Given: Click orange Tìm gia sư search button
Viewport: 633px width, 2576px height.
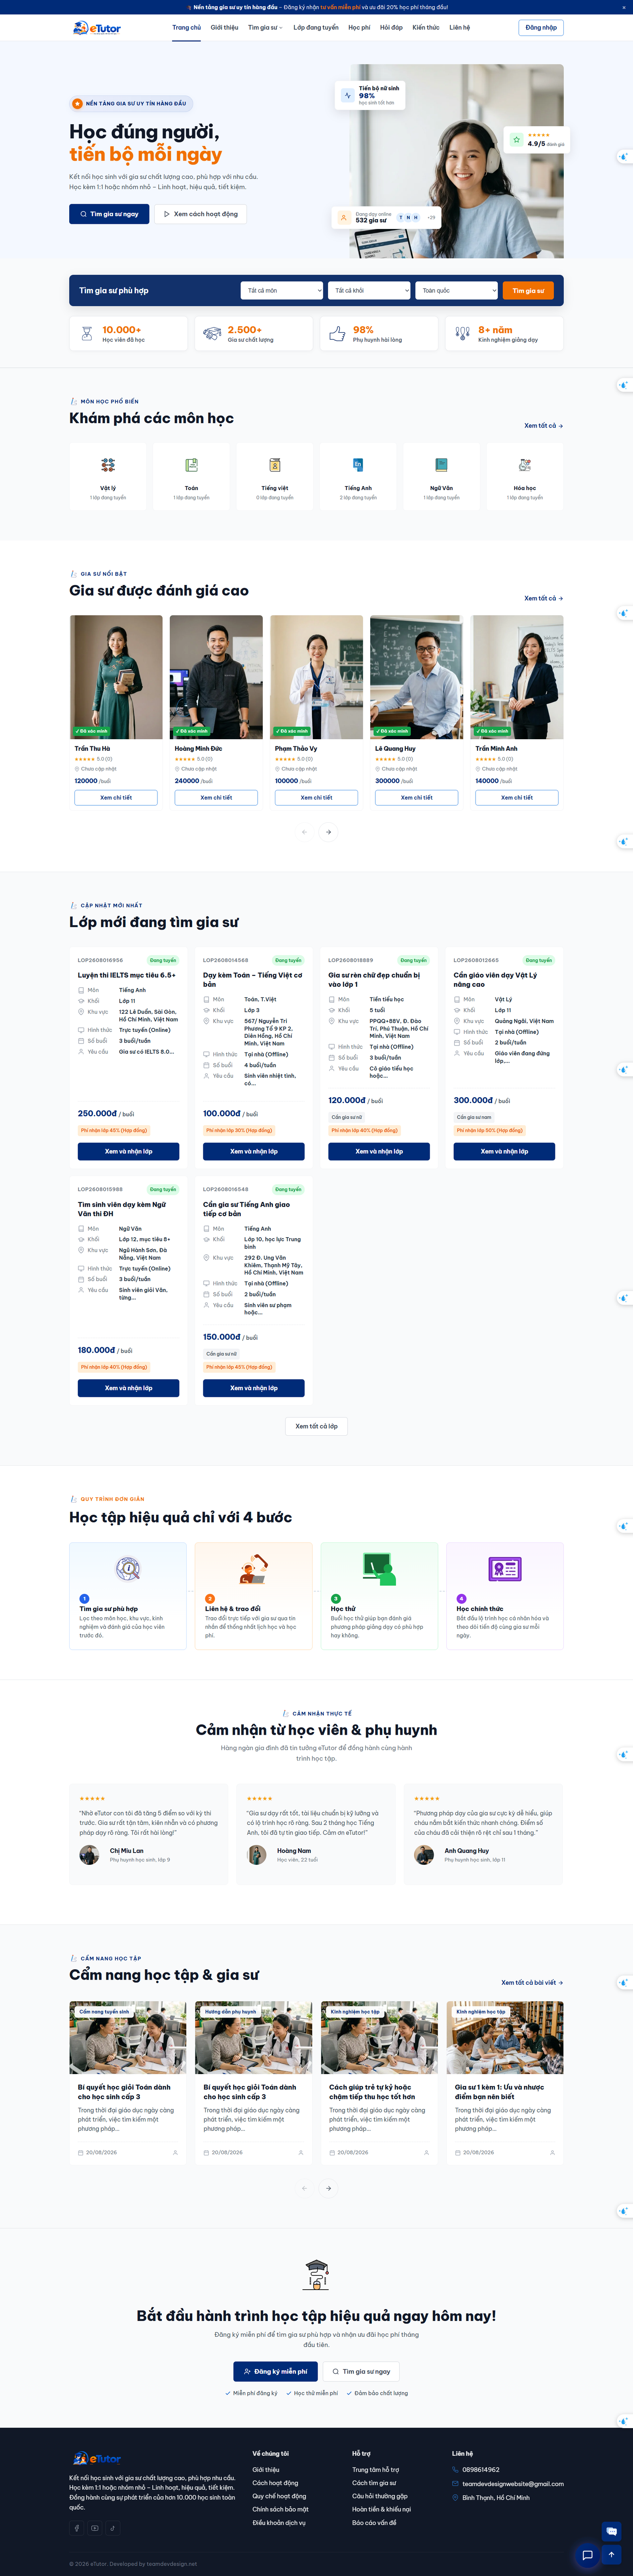Looking at the screenshot, I should (528, 290).
